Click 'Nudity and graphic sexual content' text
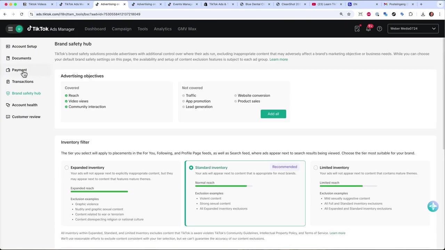Image resolution: width=445 pixels, height=250 pixels. point(99,209)
